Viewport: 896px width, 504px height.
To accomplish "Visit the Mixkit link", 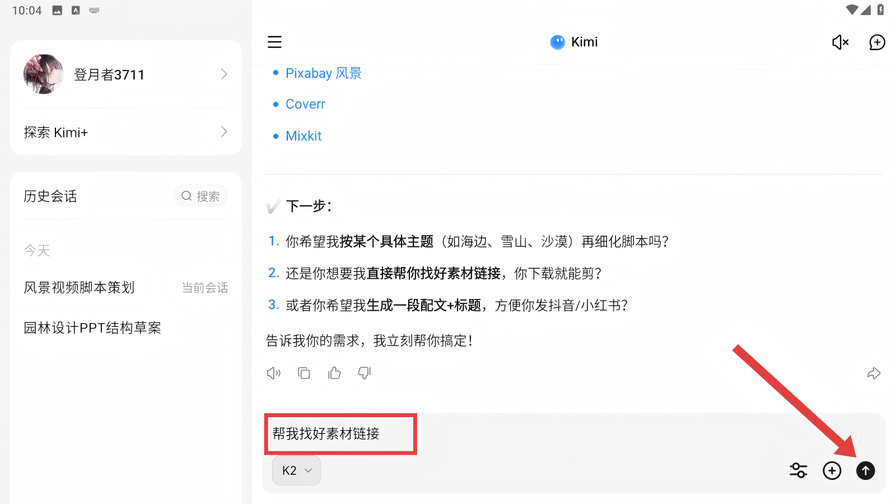I will (x=304, y=136).
